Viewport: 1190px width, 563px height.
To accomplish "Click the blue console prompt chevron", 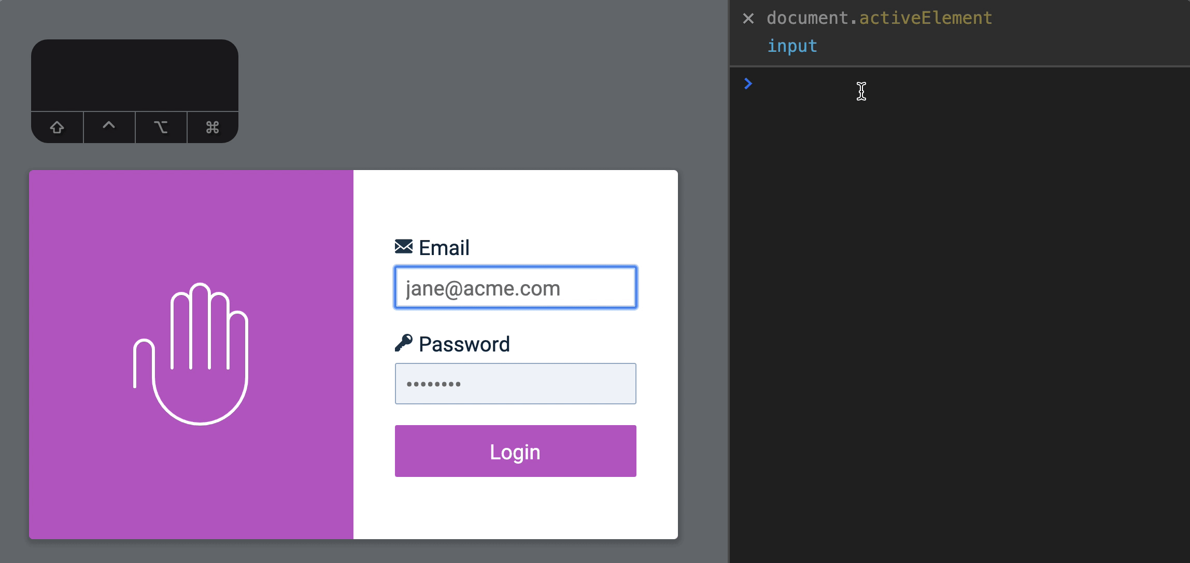I will pos(748,83).
